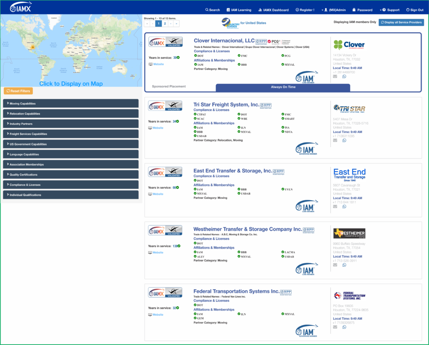Click the RPP badge beside Clover Internacional
Screen dimensions: 429x345
[261, 42]
